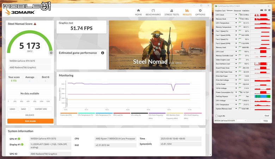Click the orange Run Again button
The height and width of the screenshot is (159, 275).
click(30, 121)
